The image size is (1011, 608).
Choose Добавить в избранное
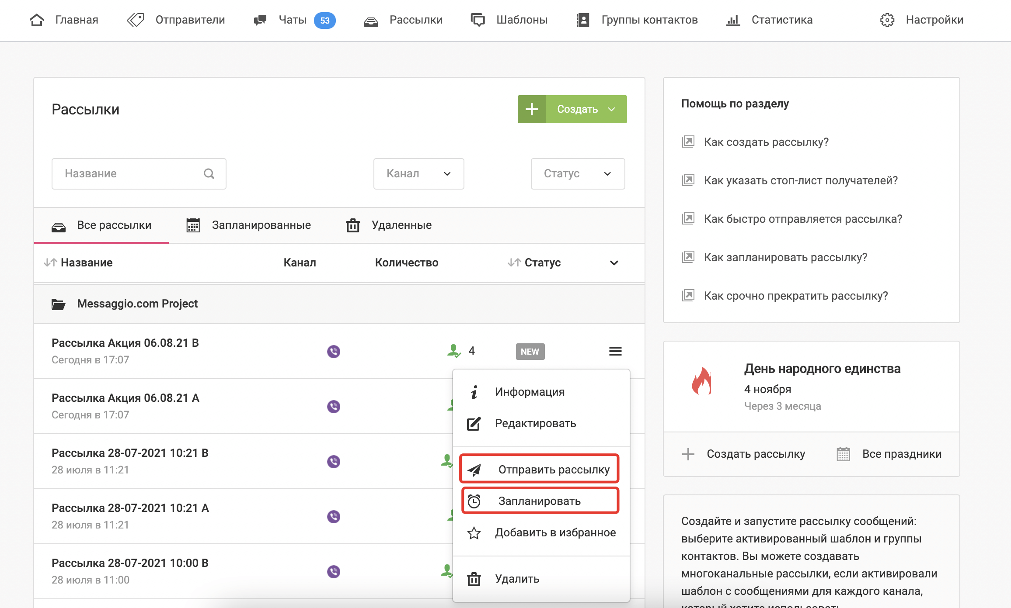[541, 532]
